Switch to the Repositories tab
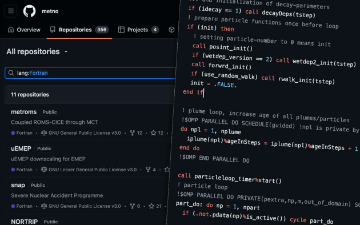360x225 pixels. 79,30
